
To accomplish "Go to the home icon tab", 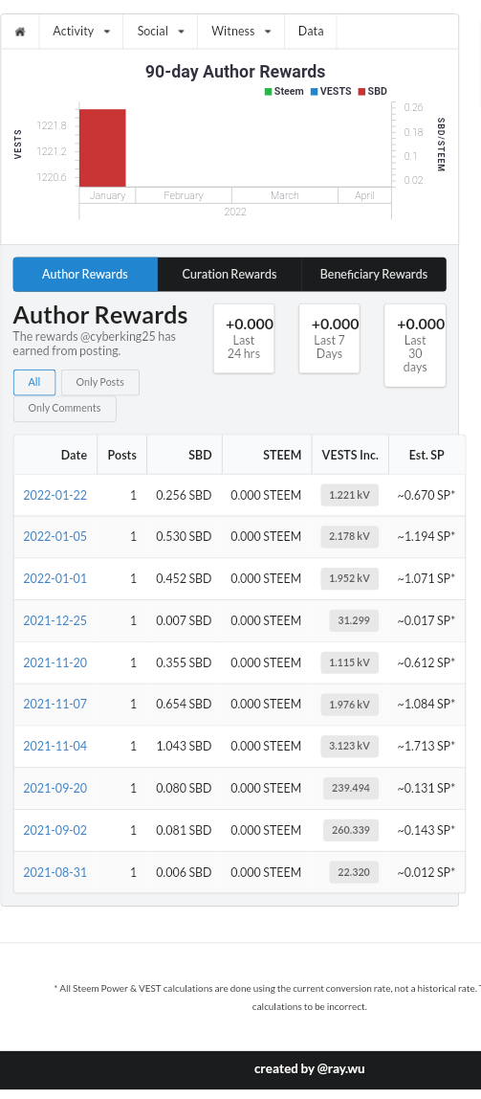I will [x=20, y=32].
